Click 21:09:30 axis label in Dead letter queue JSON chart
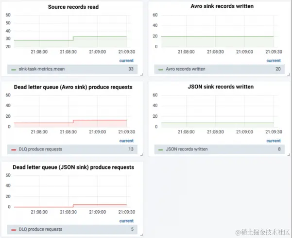The image size is (292, 238). (x=127, y=212)
